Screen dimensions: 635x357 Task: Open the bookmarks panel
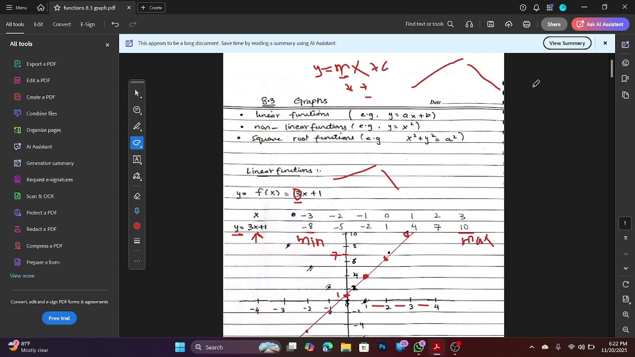pyautogui.click(x=626, y=79)
